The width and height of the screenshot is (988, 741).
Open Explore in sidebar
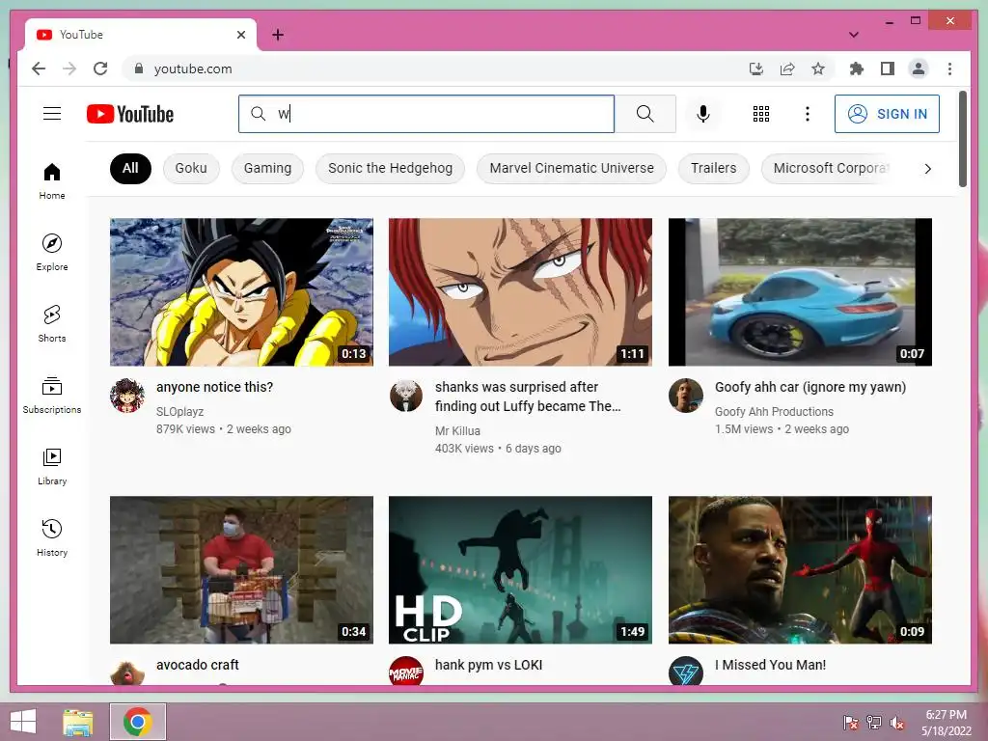point(52,253)
